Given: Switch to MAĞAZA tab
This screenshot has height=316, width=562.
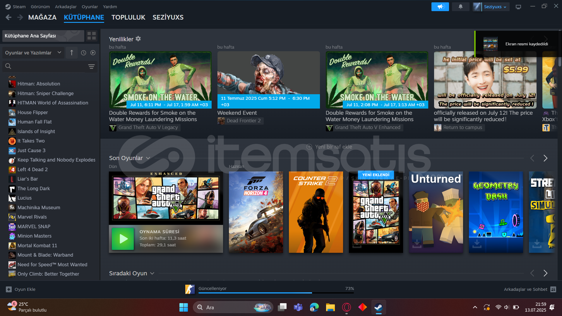Looking at the screenshot, I should (x=42, y=17).
